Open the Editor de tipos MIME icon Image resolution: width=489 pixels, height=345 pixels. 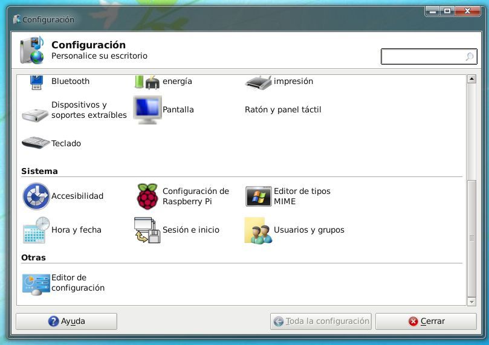pos(259,196)
